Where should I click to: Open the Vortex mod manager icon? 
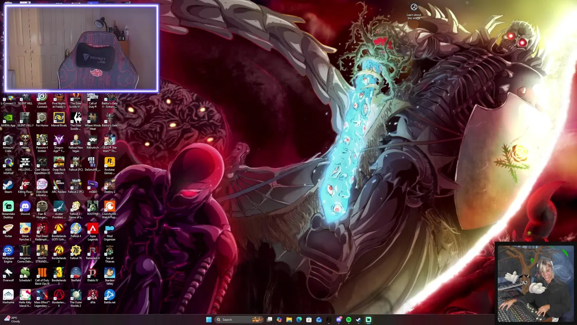8,231
